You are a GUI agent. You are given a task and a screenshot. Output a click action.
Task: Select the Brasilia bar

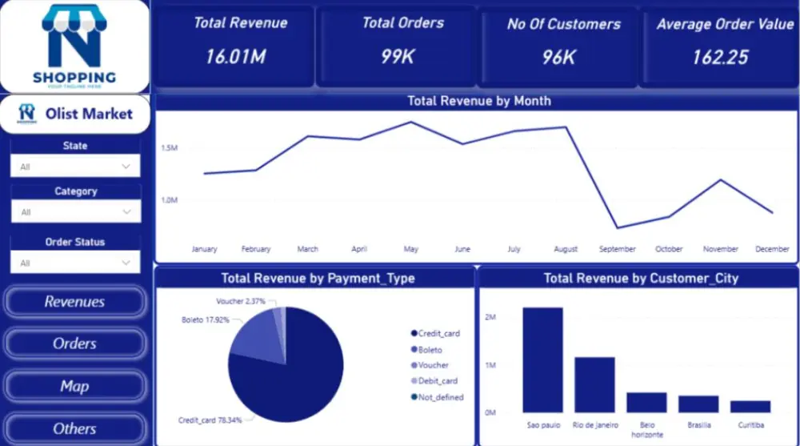coord(698,404)
